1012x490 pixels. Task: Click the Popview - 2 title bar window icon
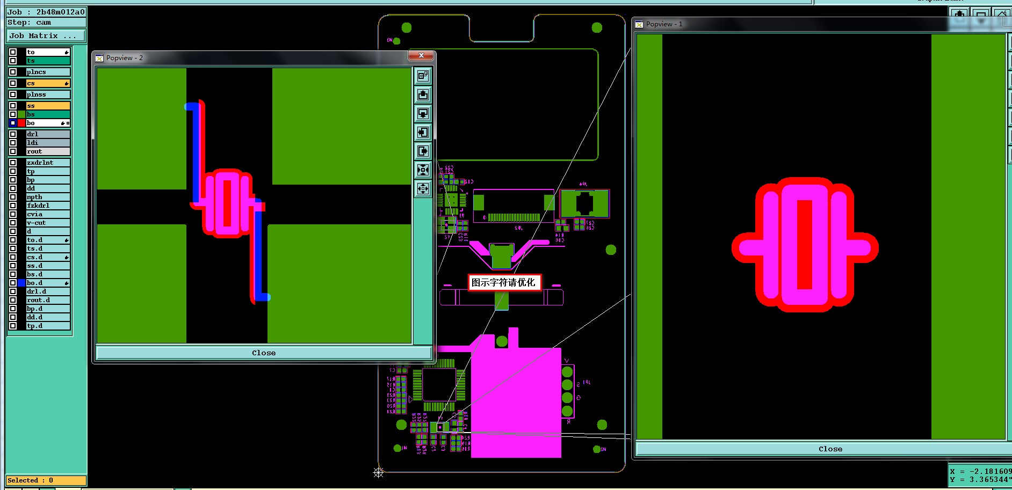tap(99, 58)
